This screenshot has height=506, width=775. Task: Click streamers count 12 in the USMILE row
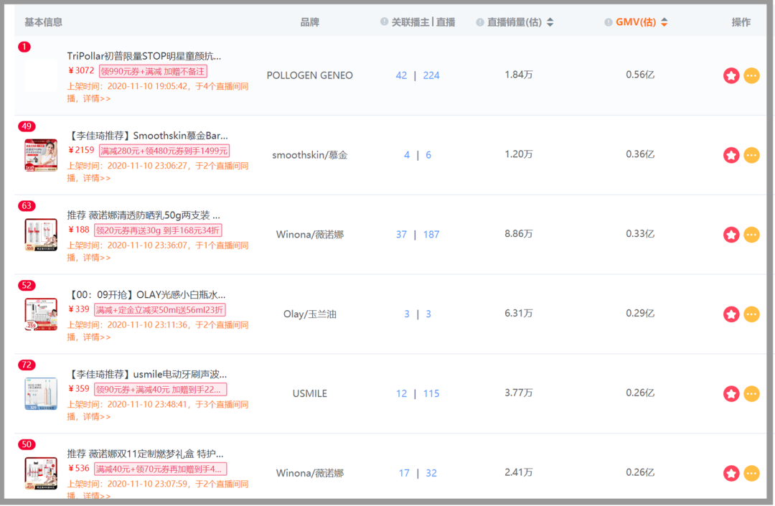(401, 394)
